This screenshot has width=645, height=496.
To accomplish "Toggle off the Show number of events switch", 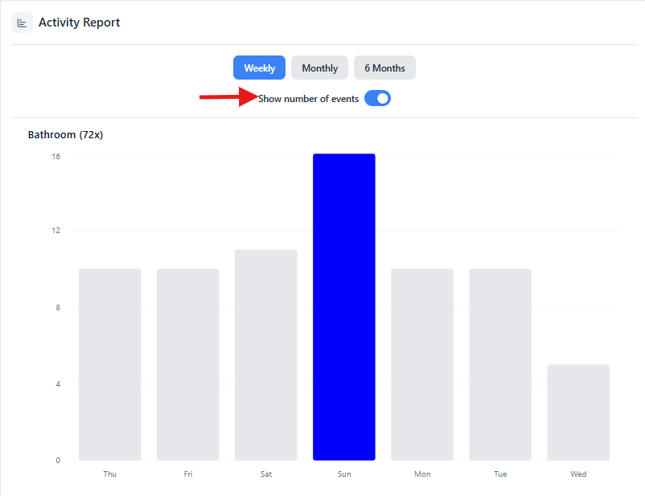I will (x=377, y=99).
